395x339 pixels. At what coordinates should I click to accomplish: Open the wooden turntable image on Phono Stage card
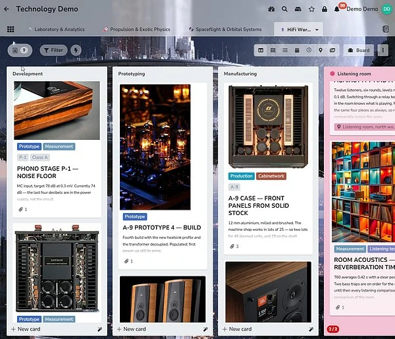(57, 110)
